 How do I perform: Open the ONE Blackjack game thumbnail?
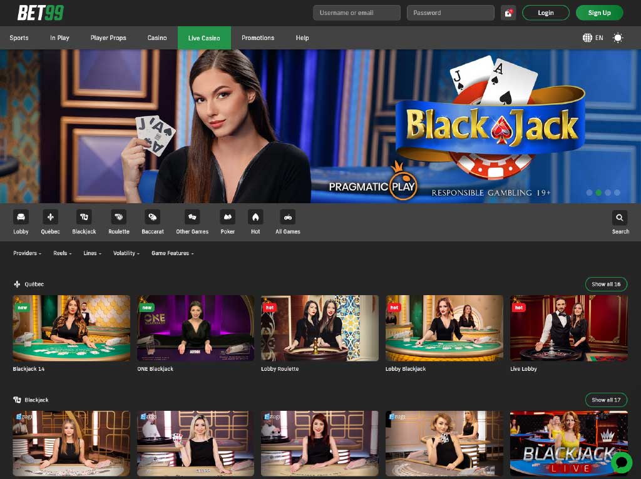[196, 328]
